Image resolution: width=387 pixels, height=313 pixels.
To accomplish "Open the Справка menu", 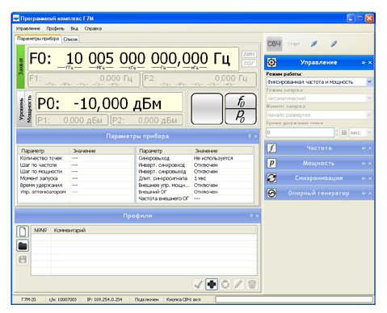I will point(93,28).
